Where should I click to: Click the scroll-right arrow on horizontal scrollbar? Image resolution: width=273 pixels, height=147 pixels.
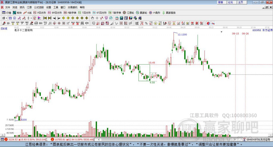coord(235,140)
